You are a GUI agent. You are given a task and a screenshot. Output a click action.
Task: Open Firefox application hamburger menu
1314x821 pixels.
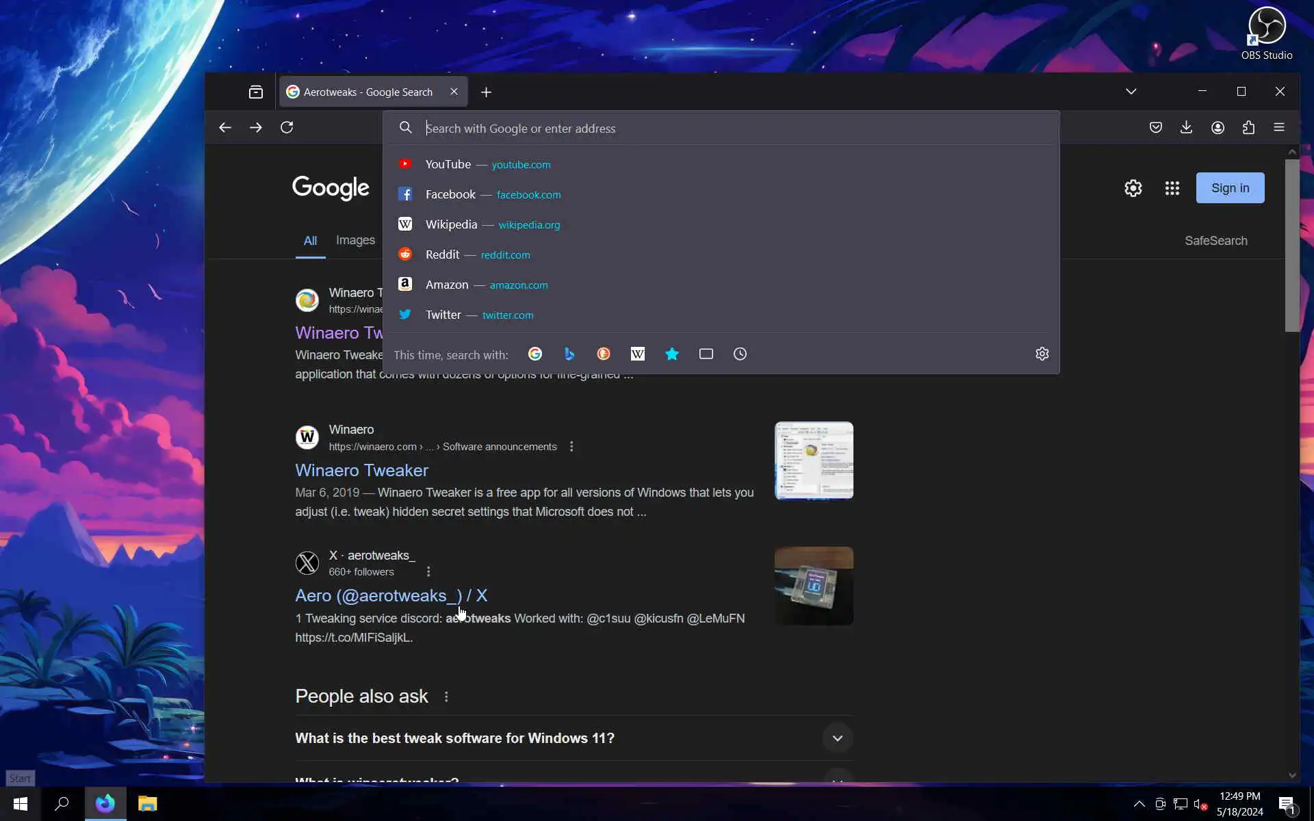pos(1278,128)
